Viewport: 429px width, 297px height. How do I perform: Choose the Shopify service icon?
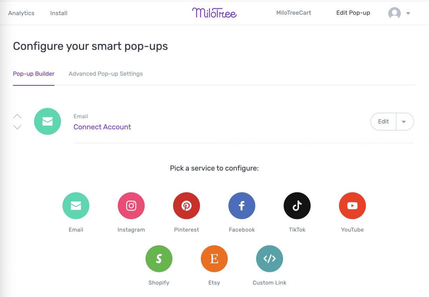click(159, 259)
